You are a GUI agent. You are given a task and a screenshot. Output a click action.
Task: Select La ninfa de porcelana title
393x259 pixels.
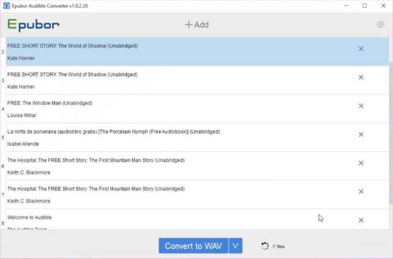coord(114,132)
